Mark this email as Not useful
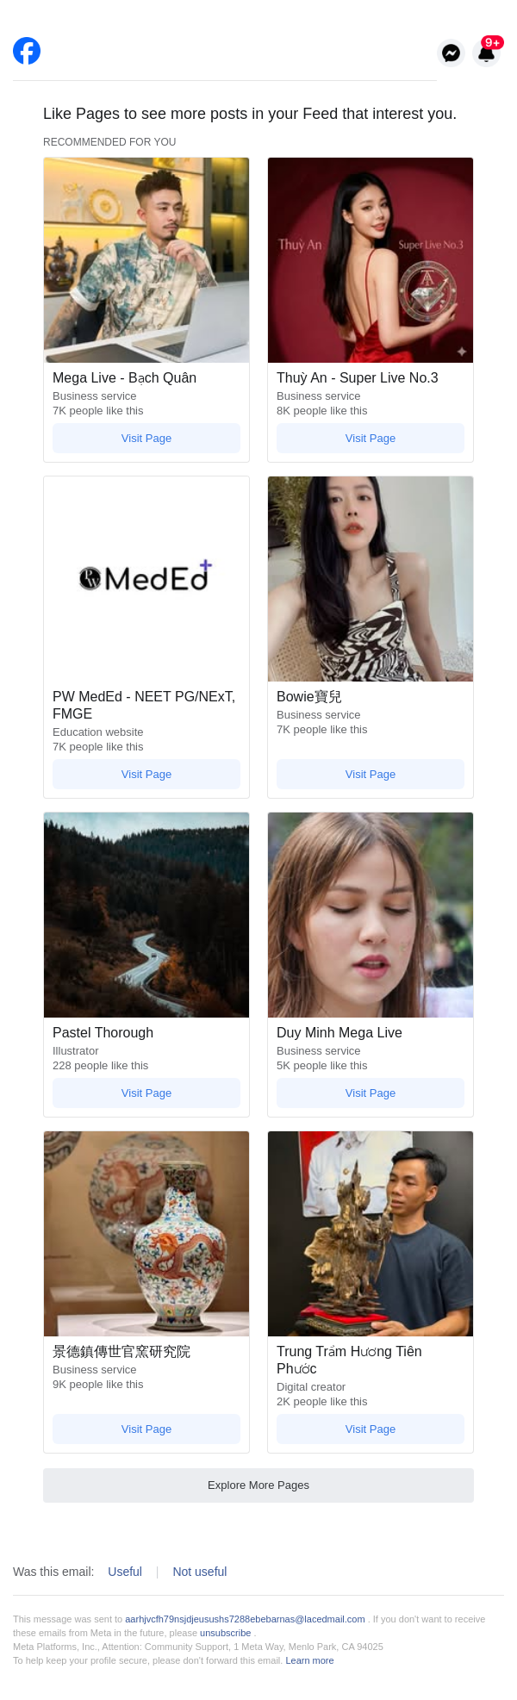The height and width of the screenshot is (1700, 517). 200,1572
